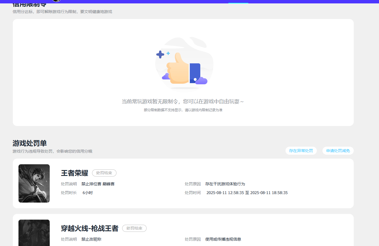Click the 处罚结束 badge beside 穿越火线-枪战王者
Screen dimensions: 379x246
[134, 228]
